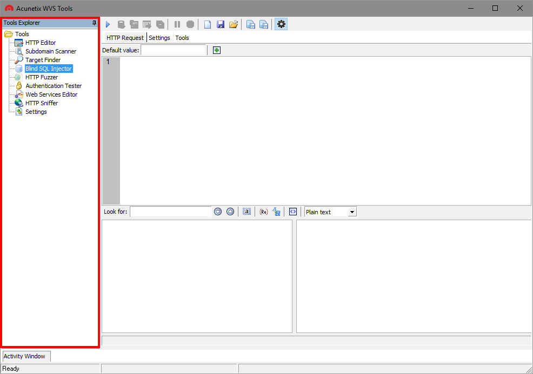Click the green plus add injection button
The image size is (533, 374).
click(217, 50)
